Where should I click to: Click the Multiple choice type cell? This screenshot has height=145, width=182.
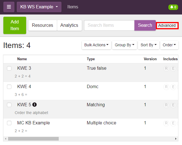click(x=102, y=123)
